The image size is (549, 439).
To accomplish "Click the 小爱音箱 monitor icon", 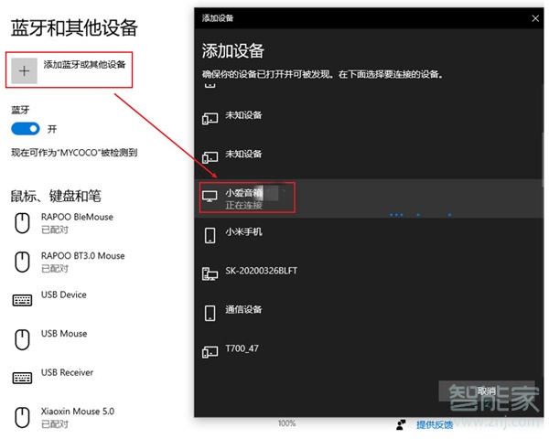I will [x=210, y=196].
